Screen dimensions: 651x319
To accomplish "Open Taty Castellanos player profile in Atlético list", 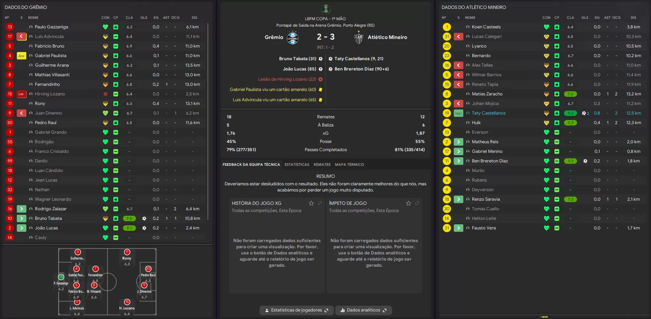I will [x=488, y=113].
